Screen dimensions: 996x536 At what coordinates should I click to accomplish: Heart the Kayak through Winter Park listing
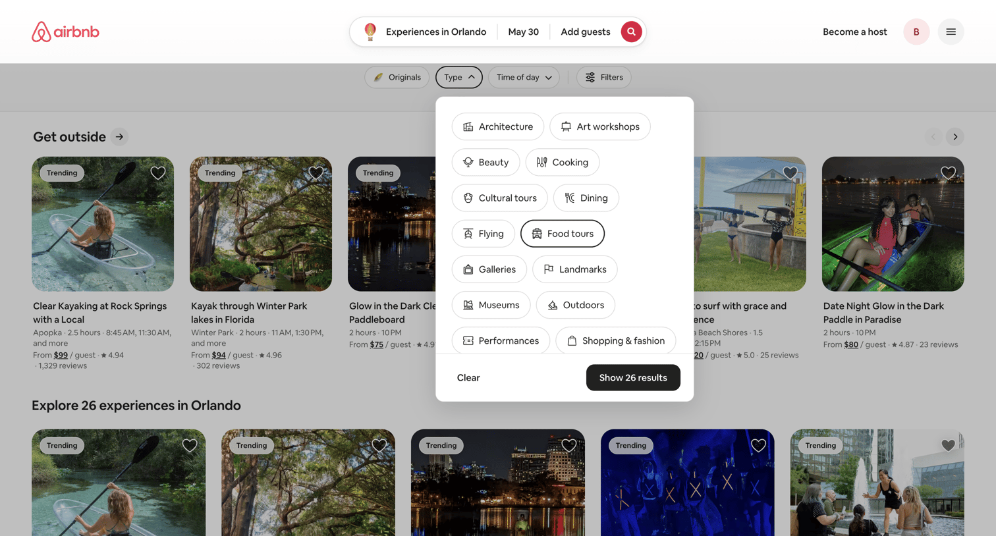pyautogui.click(x=316, y=173)
